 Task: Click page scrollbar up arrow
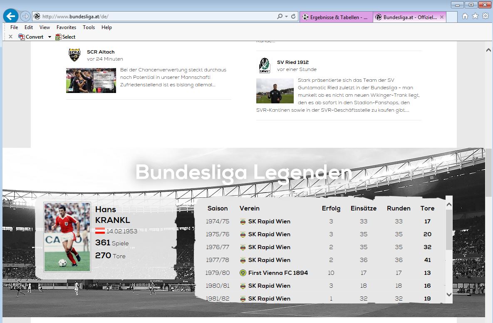pos(488,50)
